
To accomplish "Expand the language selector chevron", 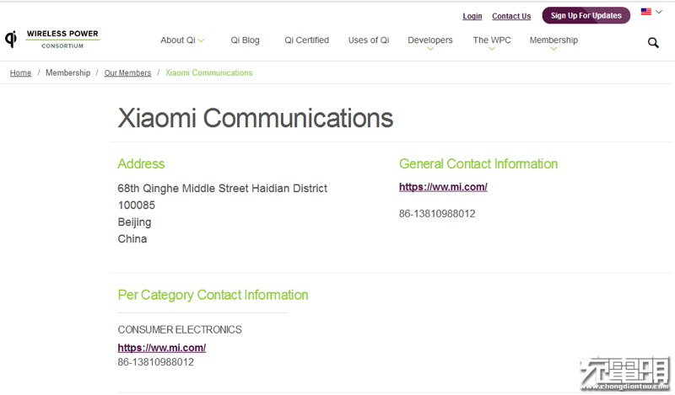I will [x=659, y=12].
